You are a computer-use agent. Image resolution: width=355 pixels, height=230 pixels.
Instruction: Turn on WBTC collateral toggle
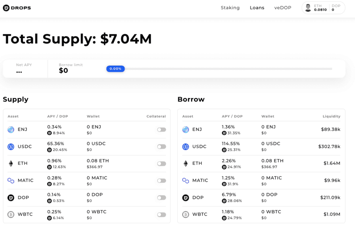click(161, 214)
